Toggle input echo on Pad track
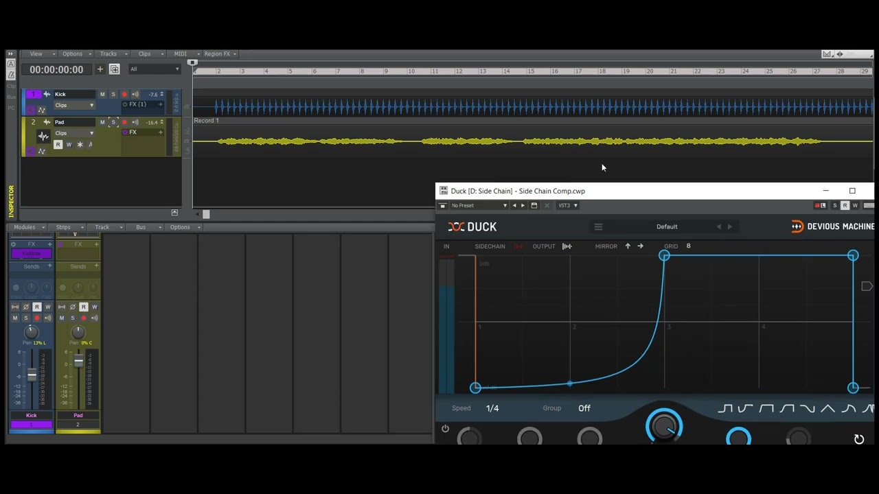Viewport: 879px width, 494px height. 135,122
